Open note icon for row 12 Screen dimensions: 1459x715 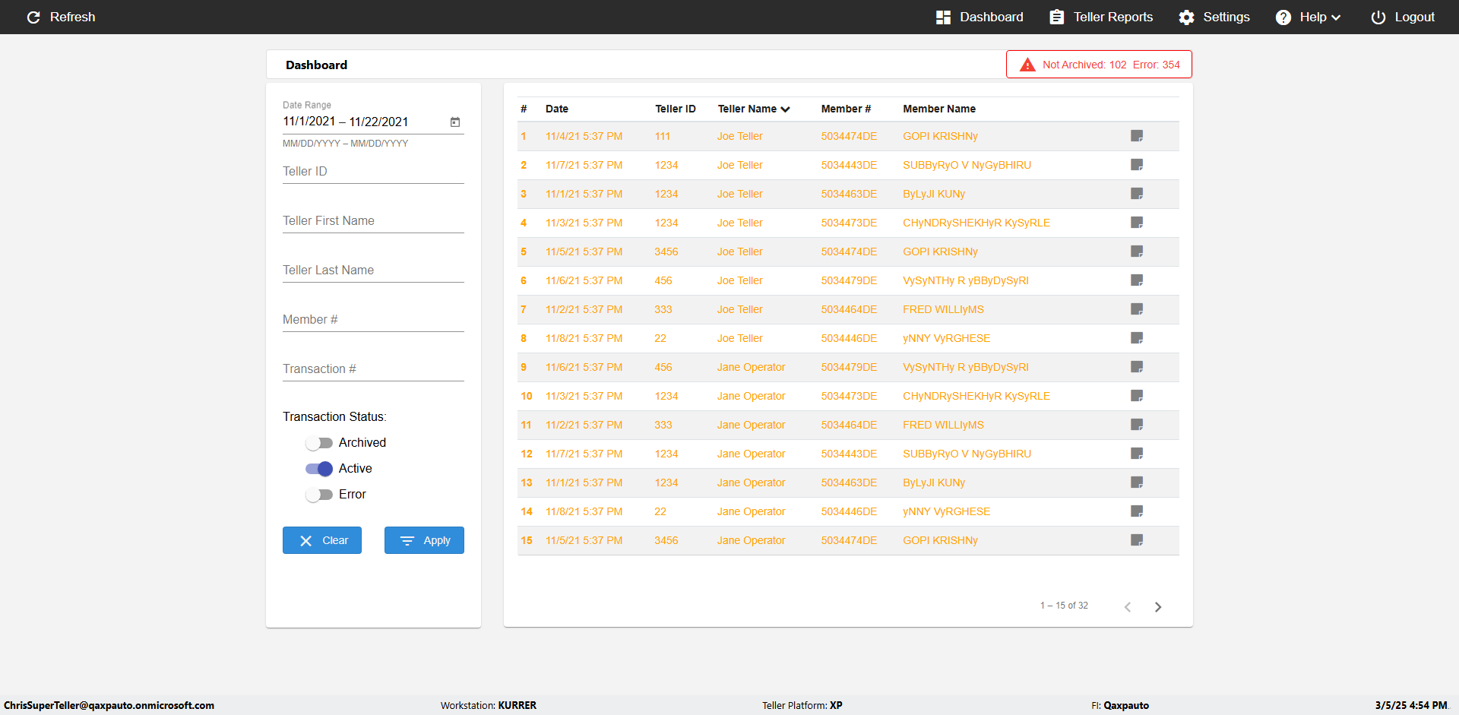point(1137,454)
